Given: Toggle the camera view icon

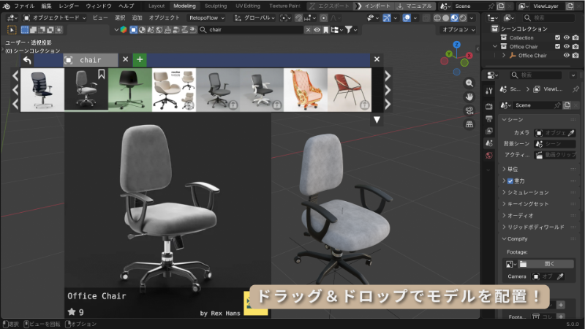Looking at the screenshot, I should (x=469, y=110).
